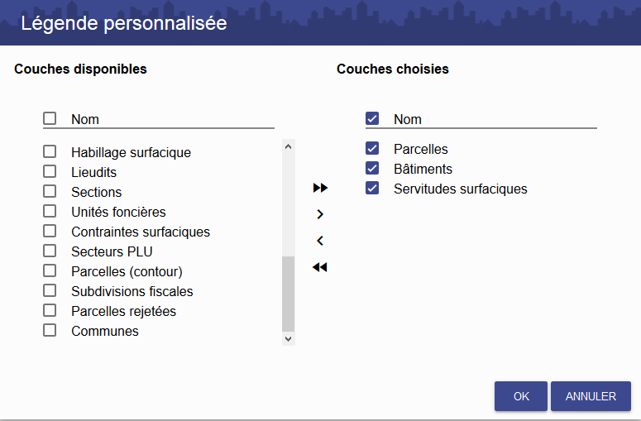Tick the Secteurs PLU checkbox
641x421 pixels.
pyautogui.click(x=50, y=251)
